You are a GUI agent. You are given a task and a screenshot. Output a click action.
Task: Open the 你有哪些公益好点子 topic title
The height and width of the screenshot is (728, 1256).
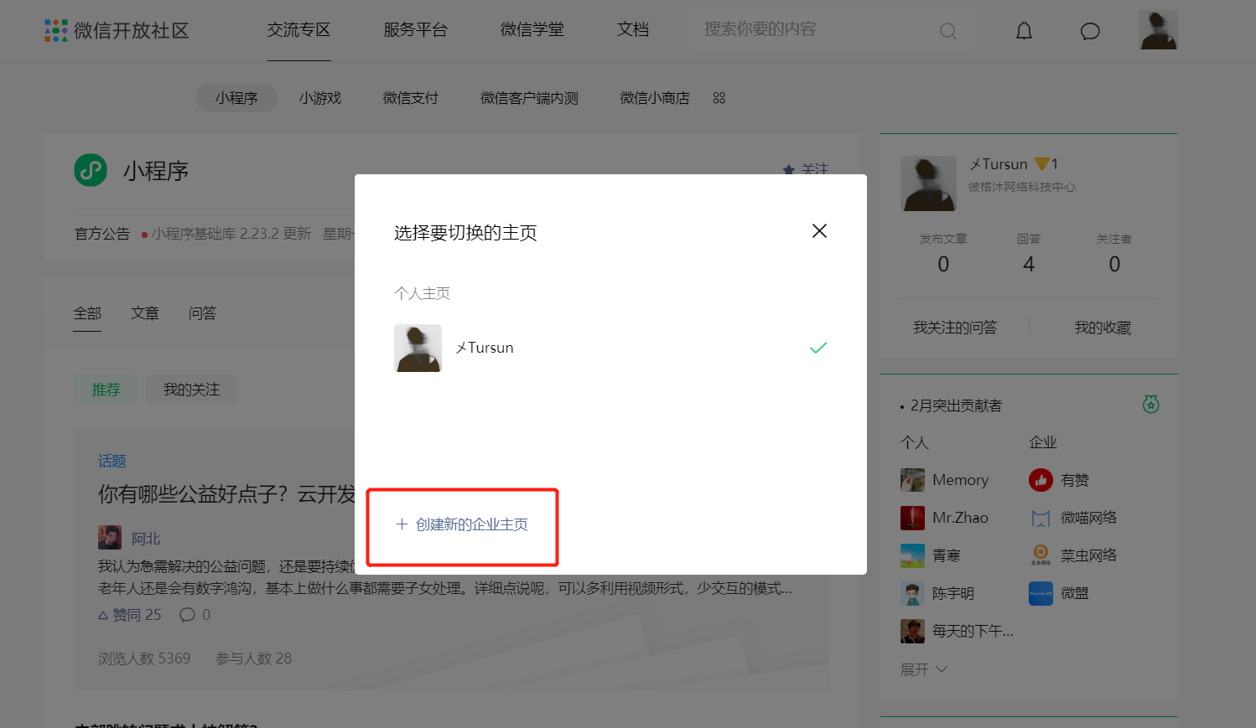pos(227,494)
